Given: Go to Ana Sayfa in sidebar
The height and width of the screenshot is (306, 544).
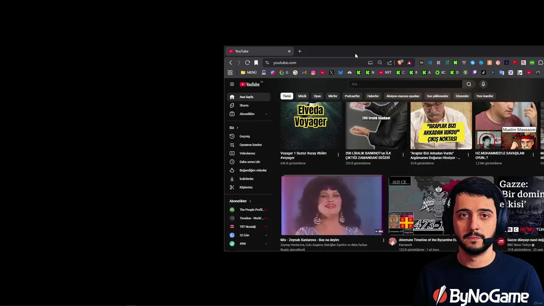Looking at the screenshot, I should click(x=249, y=97).
